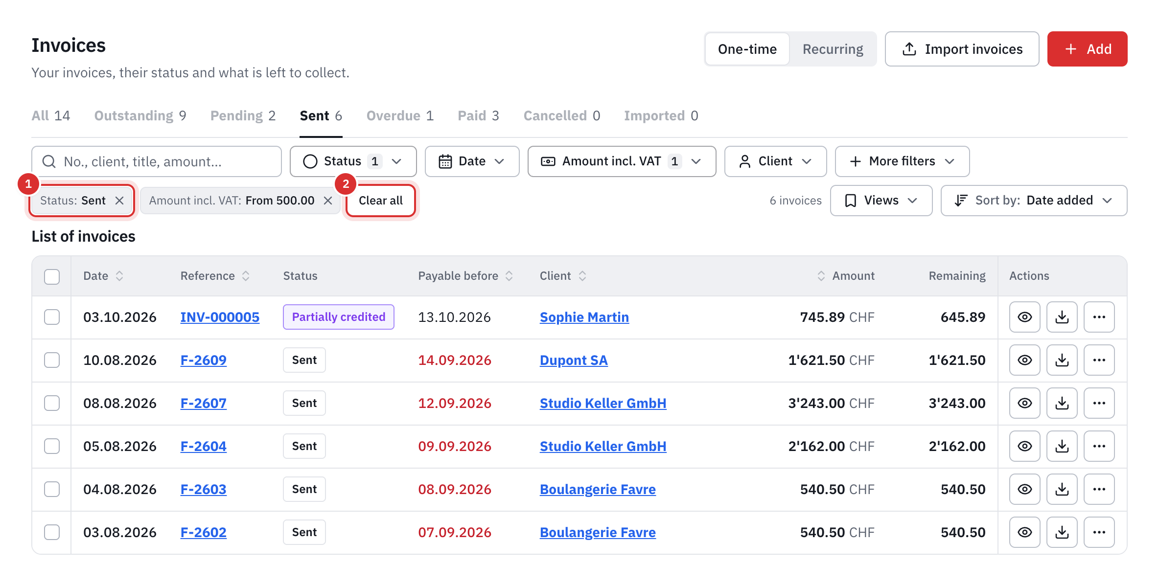Sort table by Payable before column
Image resolution: width=1159 pixels, height=587 pixels.
465,276
